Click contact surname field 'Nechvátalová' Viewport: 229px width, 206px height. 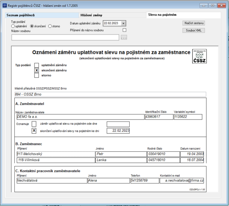click(x=52, y=181)
